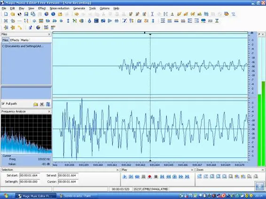Click the Play selection button next to Play
Screen dimensions: 266x199
131,177
